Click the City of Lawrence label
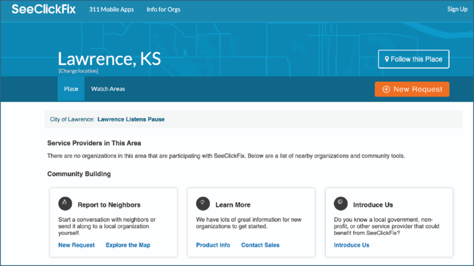The image size is (474, 266). [x=72, y=119]
